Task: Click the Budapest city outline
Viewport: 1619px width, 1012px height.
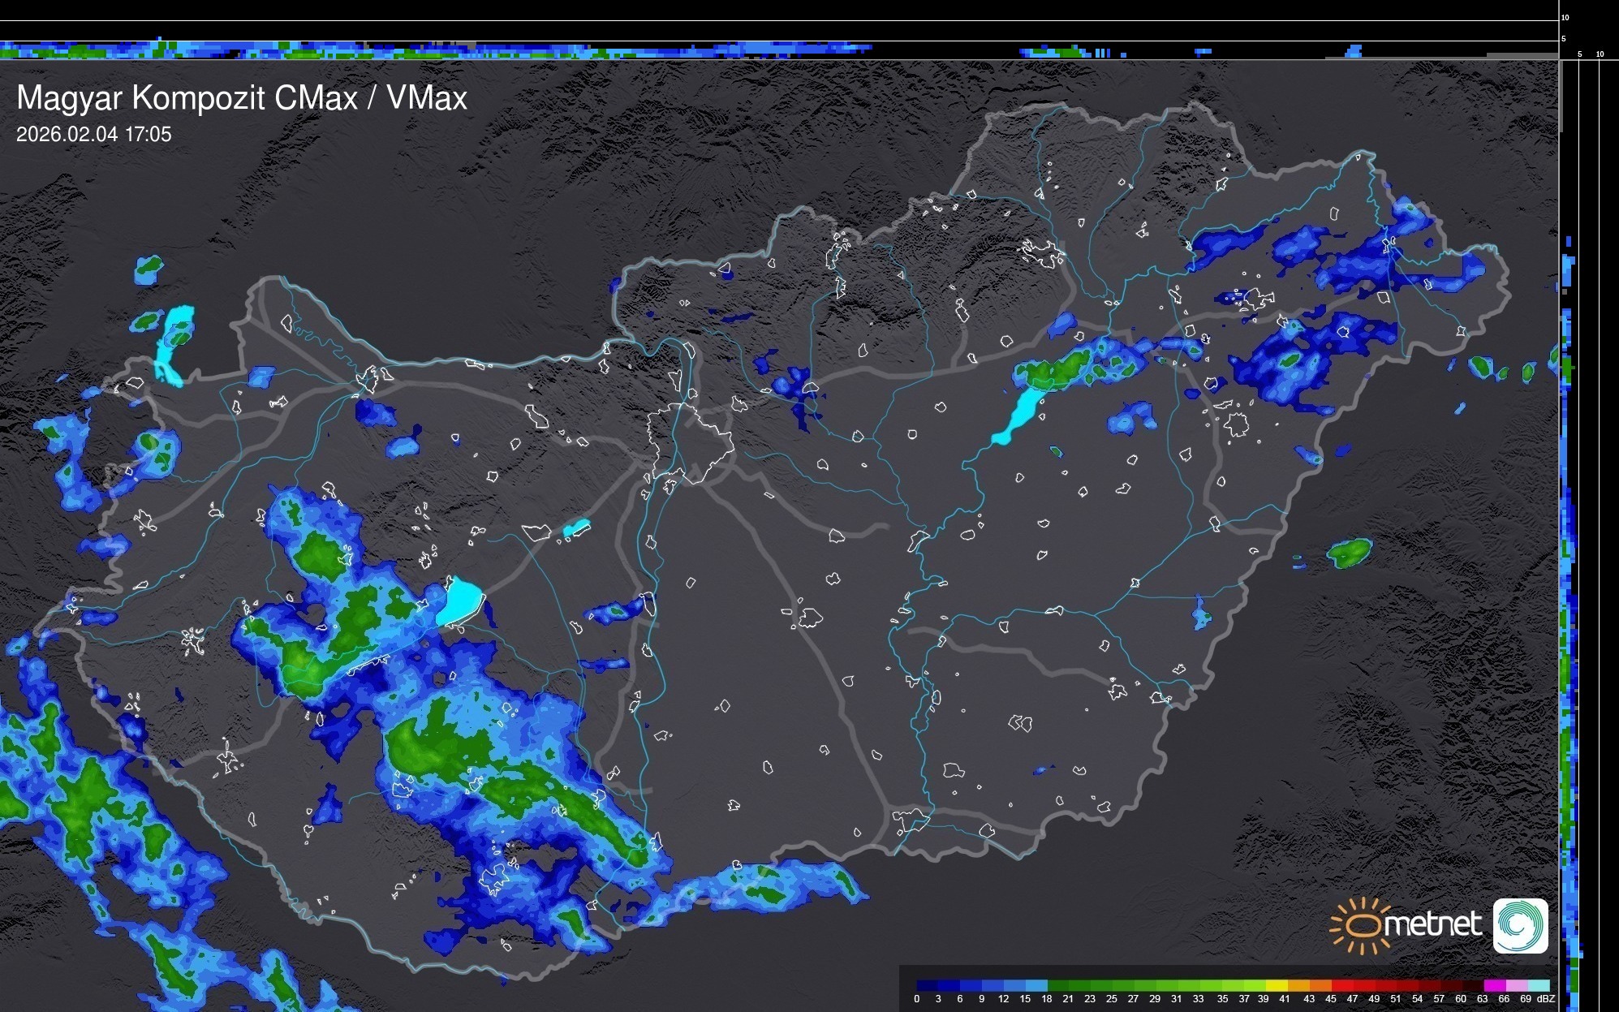Action: [690, 442]
